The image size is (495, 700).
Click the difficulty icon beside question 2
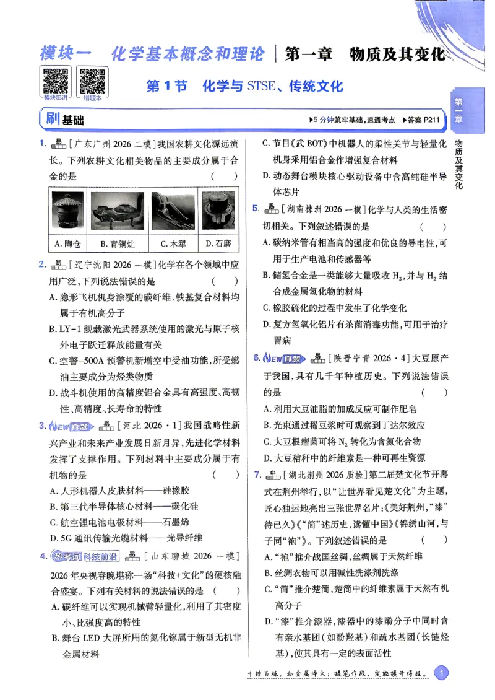coord(58,265)
